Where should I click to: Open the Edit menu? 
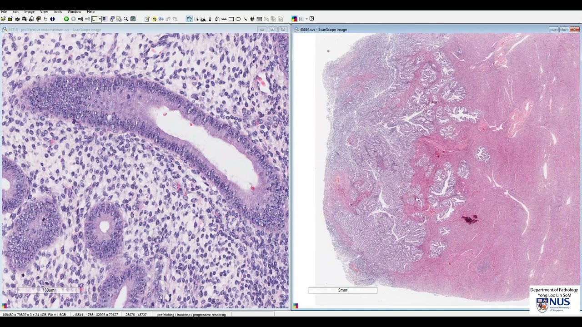(15, 11)
